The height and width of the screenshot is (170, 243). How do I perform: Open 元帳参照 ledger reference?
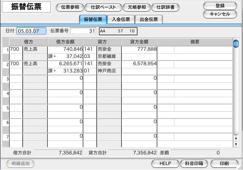pos(136,7)
